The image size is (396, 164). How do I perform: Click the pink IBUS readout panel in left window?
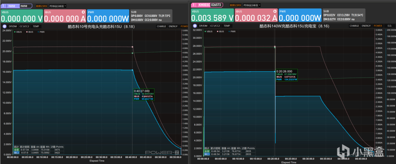click(65, 16)
